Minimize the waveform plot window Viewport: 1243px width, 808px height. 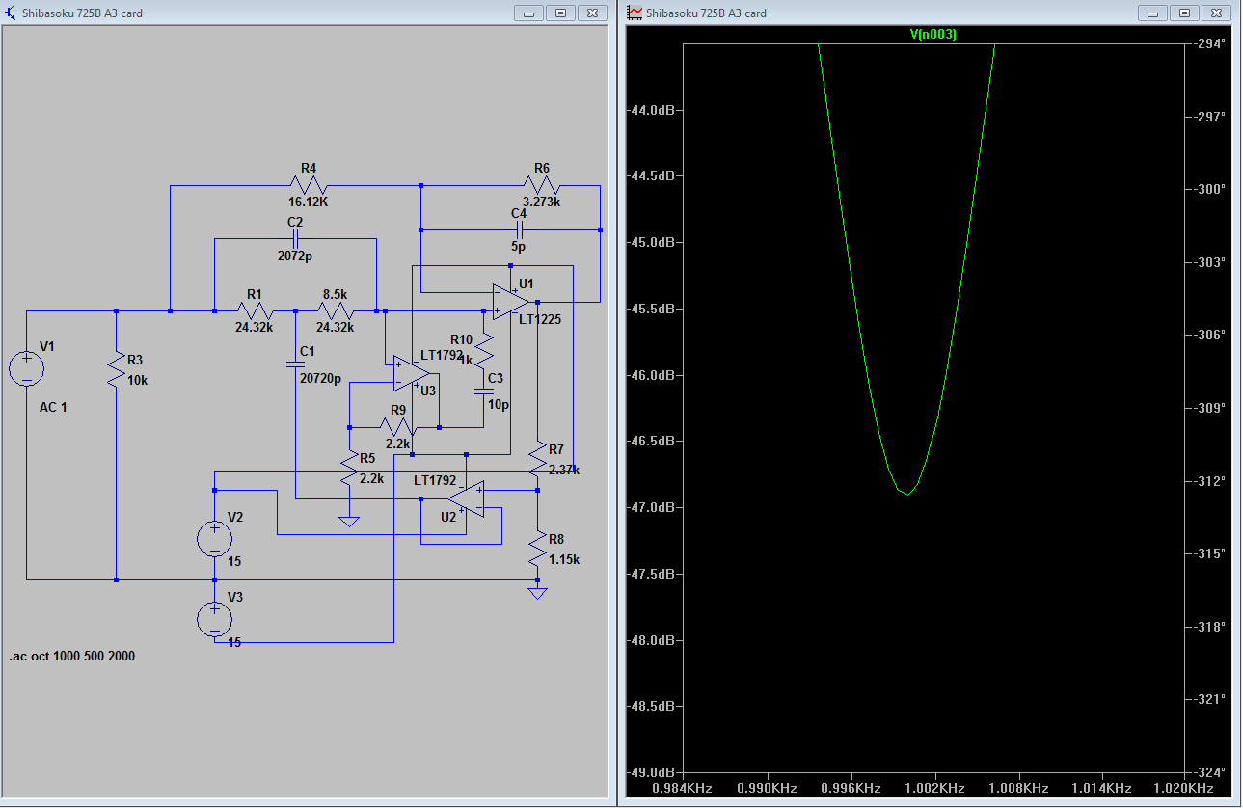1151,13
